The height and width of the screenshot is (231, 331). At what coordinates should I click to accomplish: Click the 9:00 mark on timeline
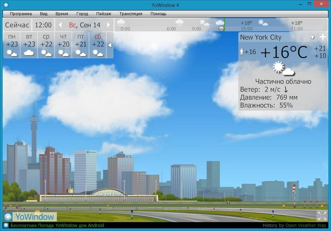tap(196, 29)
